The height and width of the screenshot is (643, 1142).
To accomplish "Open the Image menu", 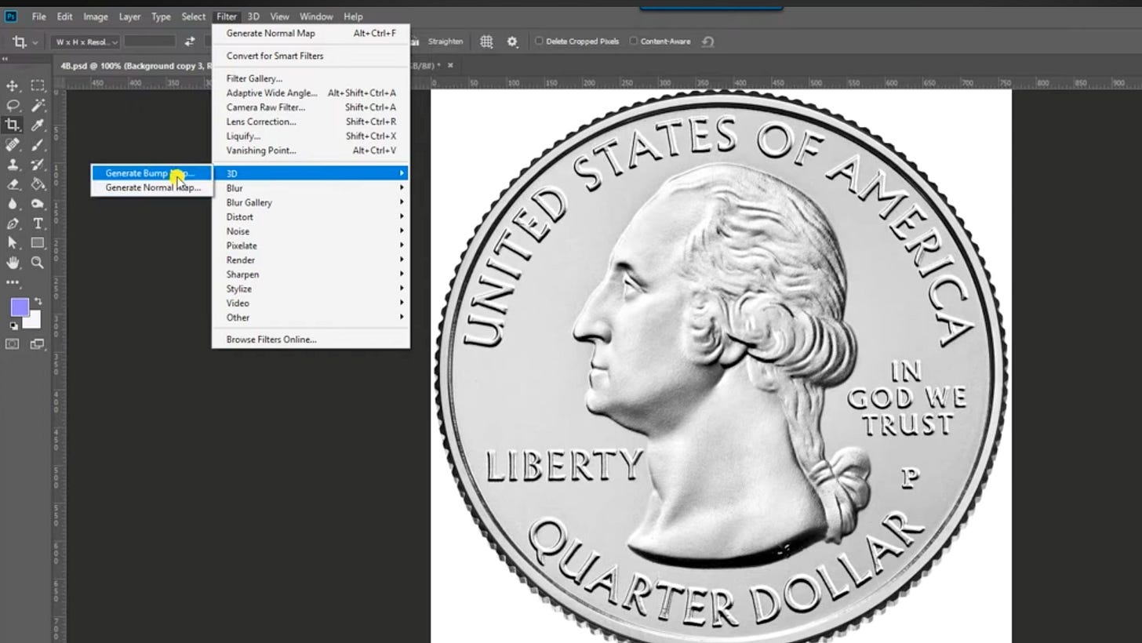I will click(96, 16).
